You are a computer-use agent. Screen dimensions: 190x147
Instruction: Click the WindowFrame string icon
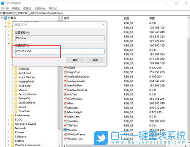(x=65, y=134)
